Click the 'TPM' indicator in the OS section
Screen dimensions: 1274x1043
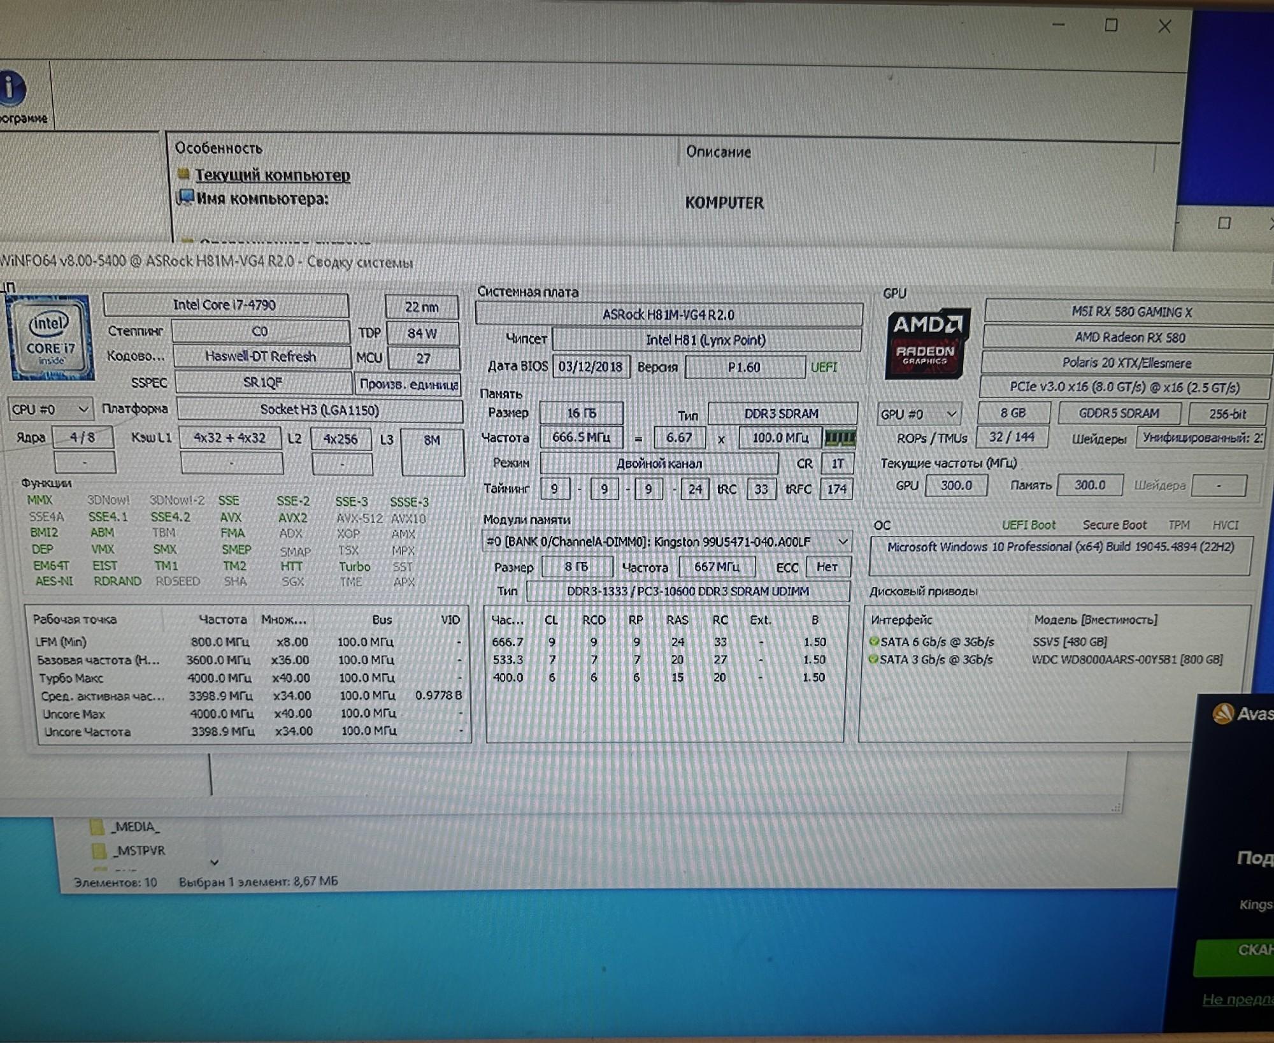1179,525
